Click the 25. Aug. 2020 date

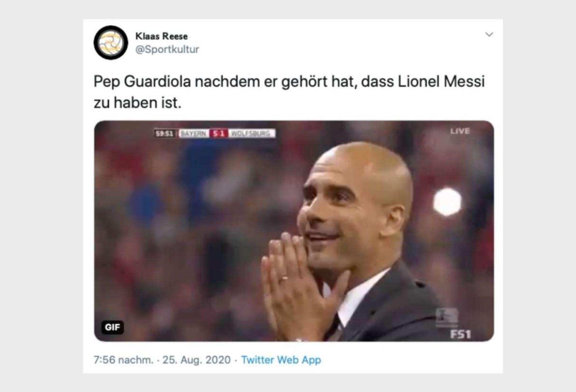(x=196, y=360)
